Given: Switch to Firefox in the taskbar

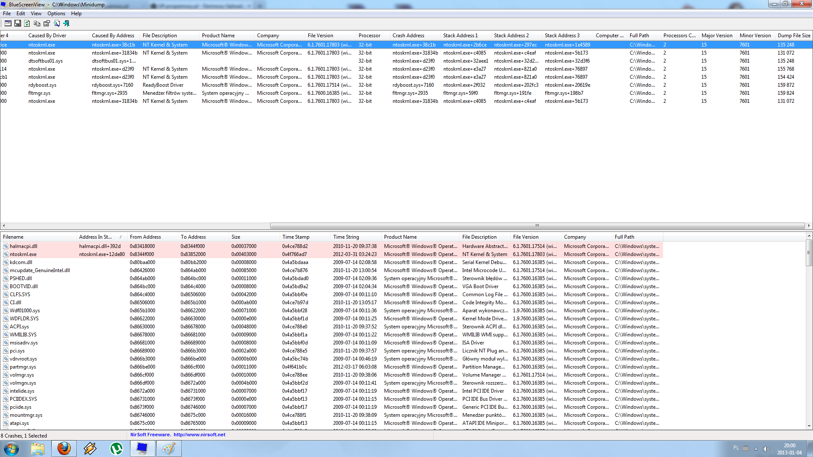Looking at the screenshot, I should [64, 449].
